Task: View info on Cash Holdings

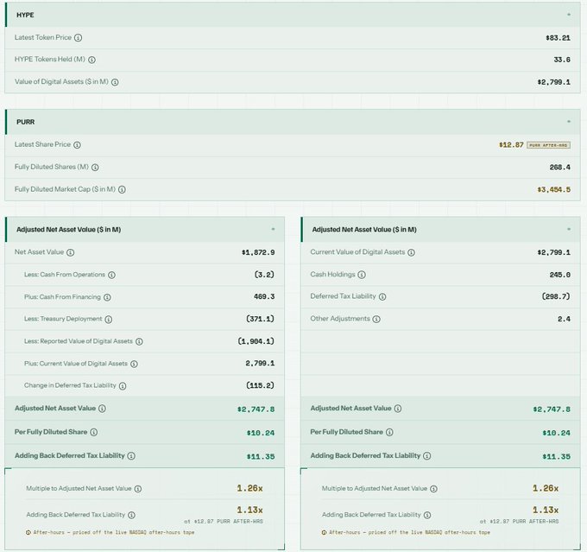Action: 362,275
